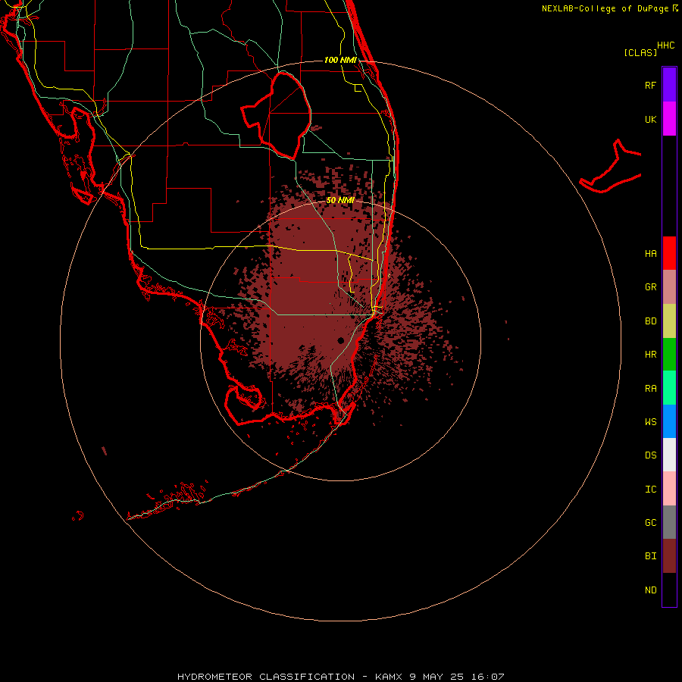Click the IC legend label
The height and width of the screenshot is (682, 682).
click(x=650, y=490)
